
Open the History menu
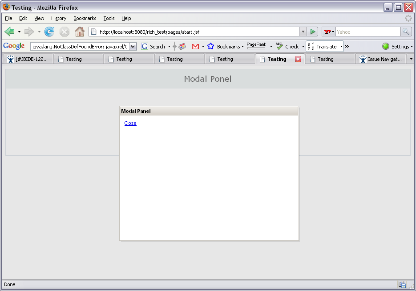point(59,18)
